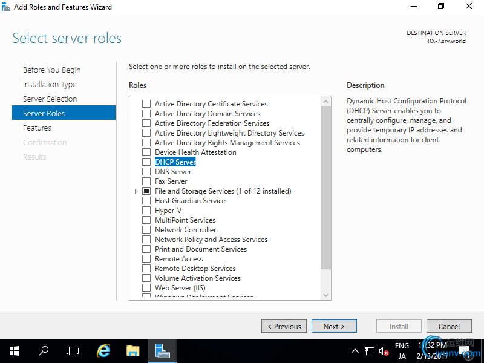484x363 pixels.
Task: Maximize the wizard window
Action: point(441,7)
